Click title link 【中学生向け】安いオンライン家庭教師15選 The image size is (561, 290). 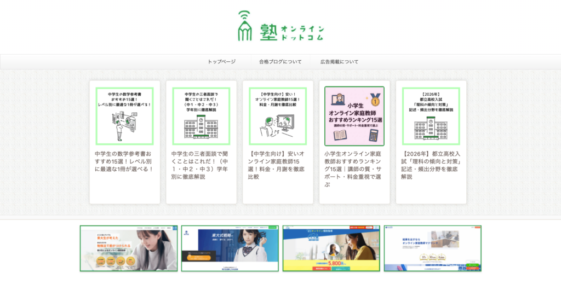pos(276,165)
